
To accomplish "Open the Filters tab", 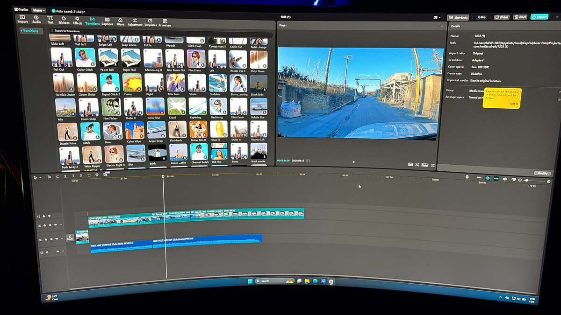I will coord(120,21).
